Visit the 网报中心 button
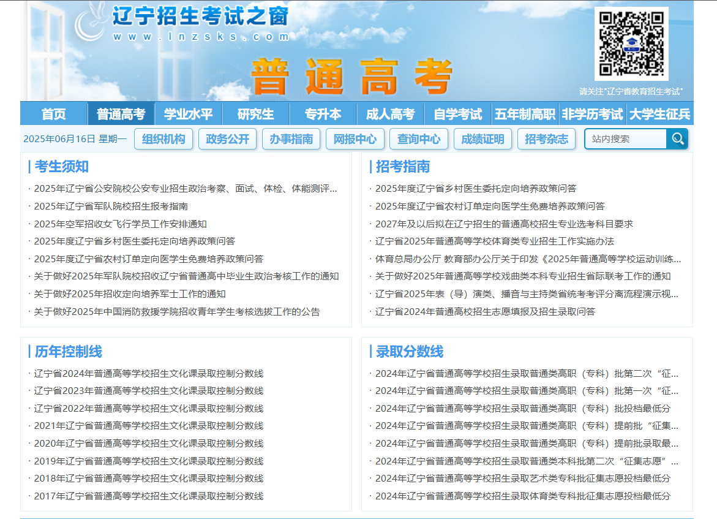The image size is (717, 519). pyautogui.click(x=355, y=139)
